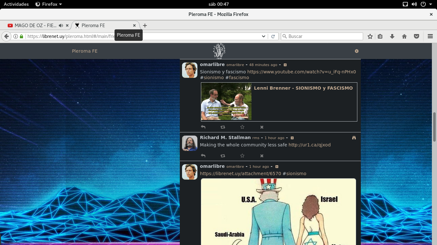Open Richard M. Stallman's profile name
The height and width of the screenshot is (245, 437).
pyautogui.click(x=225, y=137)
